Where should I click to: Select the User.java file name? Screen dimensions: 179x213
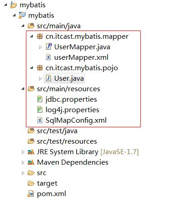pos(69,78)
